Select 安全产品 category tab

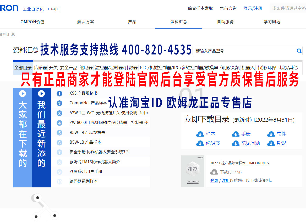click(69, 68)
